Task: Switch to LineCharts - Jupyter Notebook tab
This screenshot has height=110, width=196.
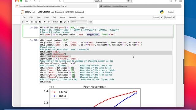Action: [140, 6]
